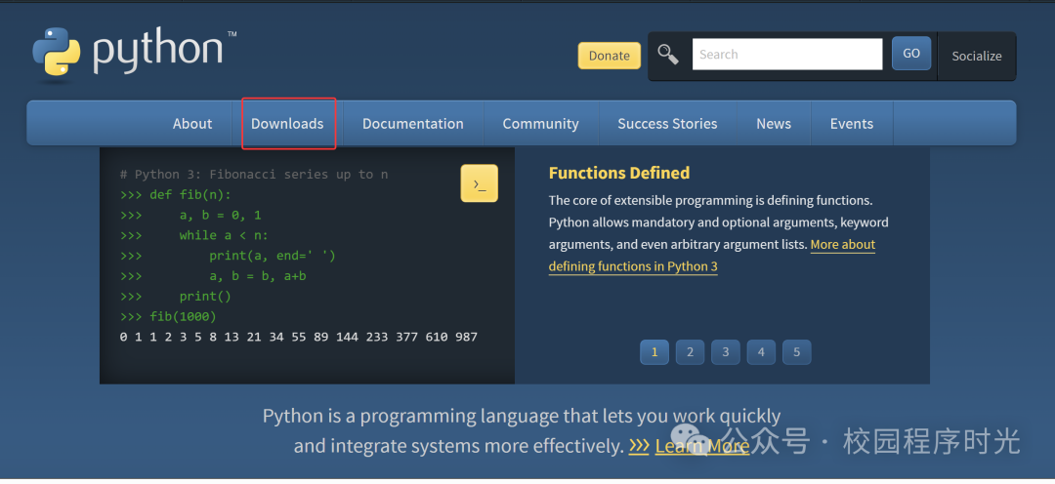Click the code line print(a, end=' ')

click(228, 256)
